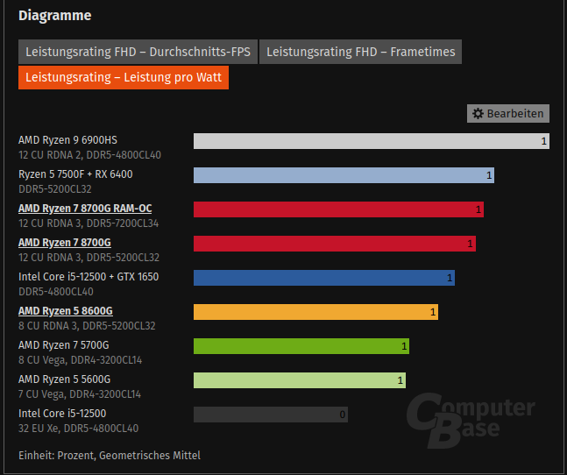This screenshot has width=567, height=475.
Task: Click the Bearbeiten button
Action: [x=508, y=114]
